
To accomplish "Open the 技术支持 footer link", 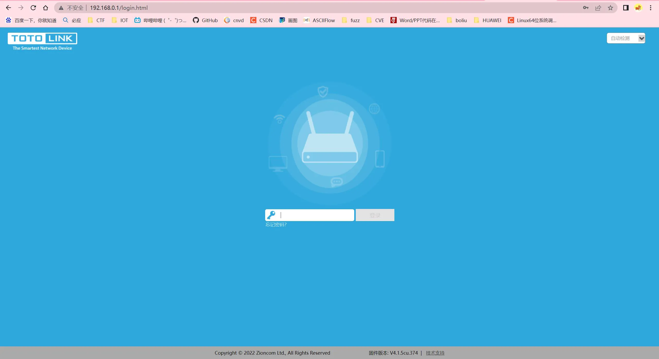I will click(435, 353).
